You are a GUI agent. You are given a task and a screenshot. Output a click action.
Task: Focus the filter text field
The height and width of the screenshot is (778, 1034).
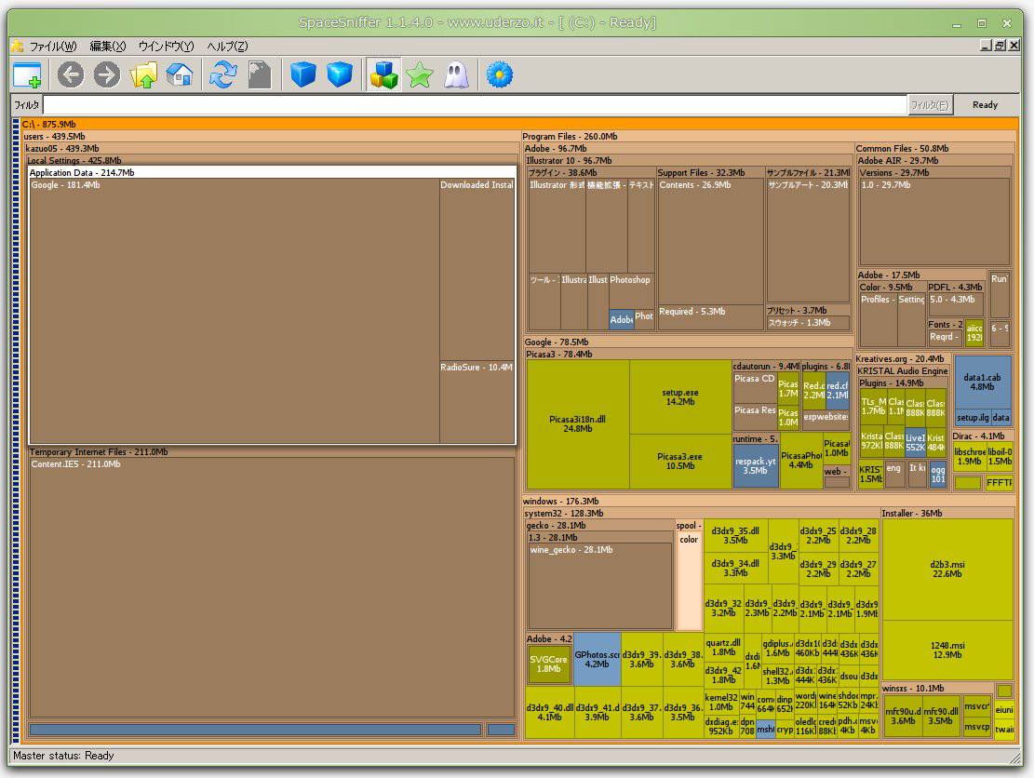pyautogui.click(x=475, y=105)
